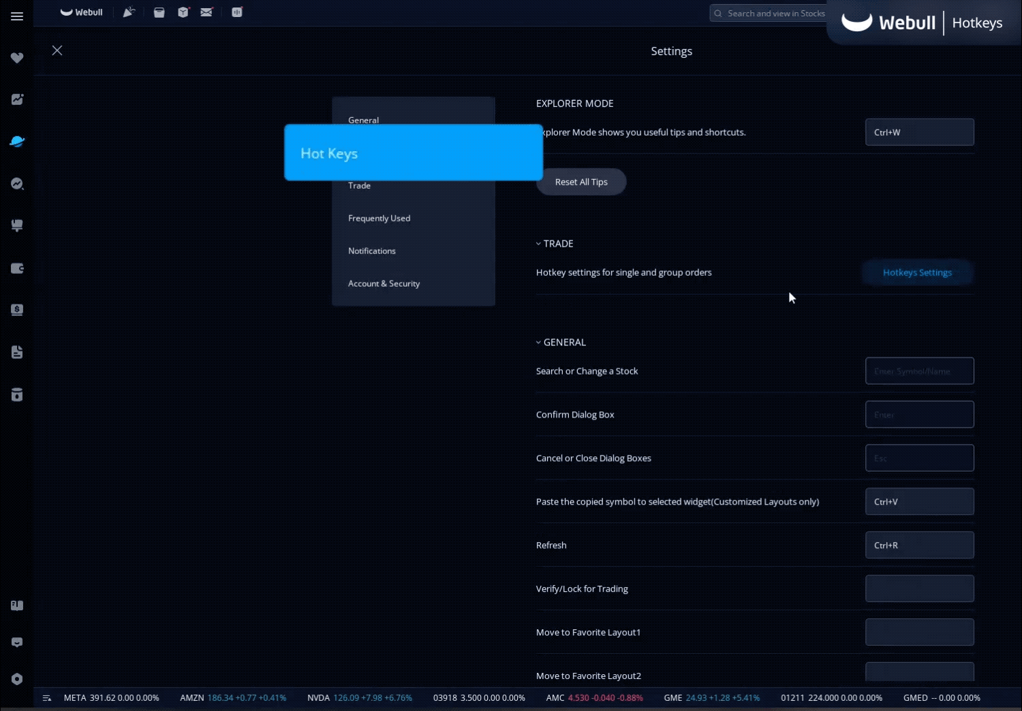Select the Hot Keys settings tab
Screen dimensions: 1022x711
[x=413, y=153]
